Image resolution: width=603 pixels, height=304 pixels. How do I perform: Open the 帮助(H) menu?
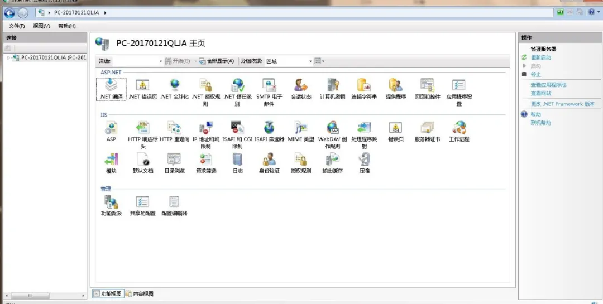point(67,26)
